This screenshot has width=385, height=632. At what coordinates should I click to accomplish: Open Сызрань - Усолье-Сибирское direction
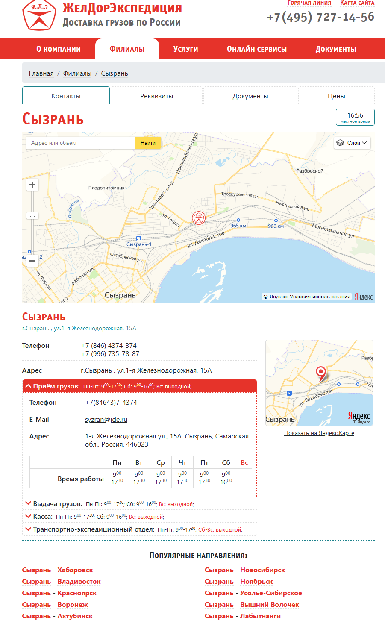pos(253,593)
